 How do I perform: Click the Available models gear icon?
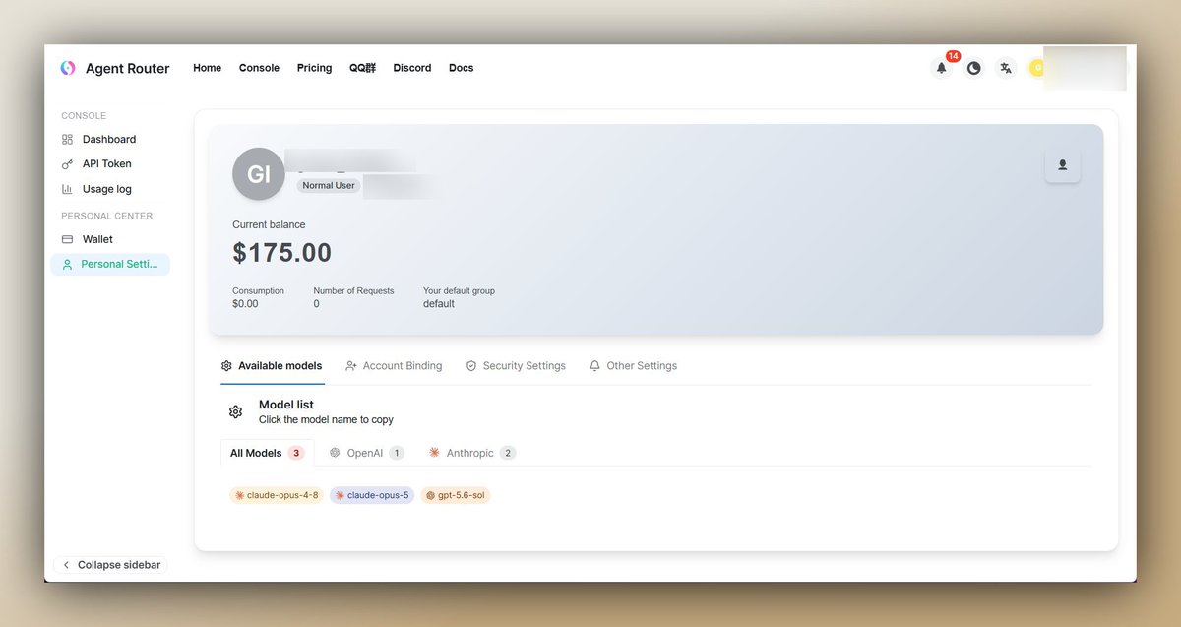[x=226, y=366]
